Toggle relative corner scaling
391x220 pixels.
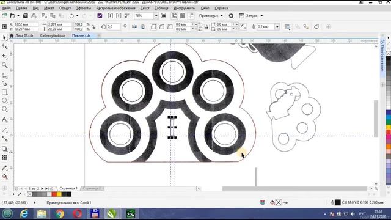243,27
